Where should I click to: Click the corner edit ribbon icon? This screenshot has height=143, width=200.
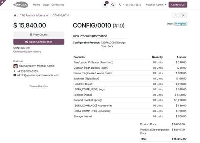(2, 2)
